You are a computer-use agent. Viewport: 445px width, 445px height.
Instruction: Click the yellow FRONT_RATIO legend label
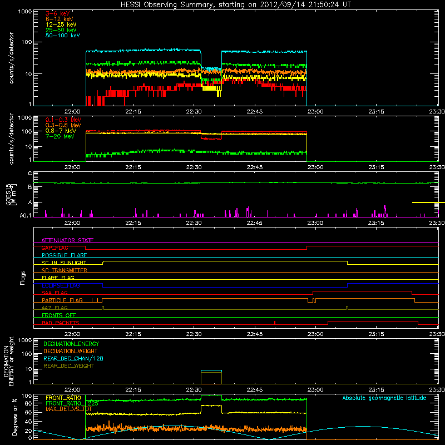(63, 398)
